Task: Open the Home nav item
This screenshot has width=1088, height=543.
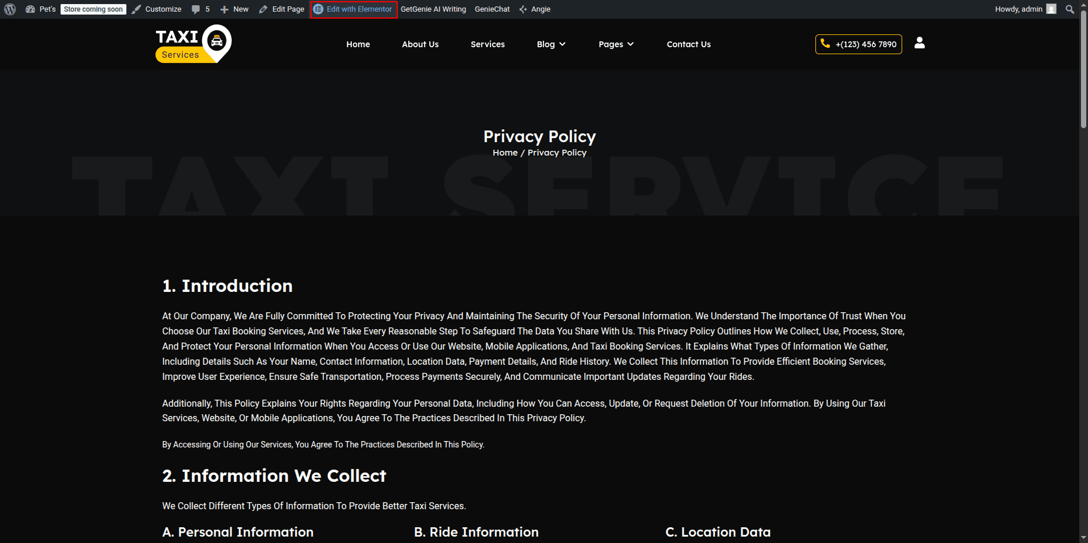Action: 358,44
